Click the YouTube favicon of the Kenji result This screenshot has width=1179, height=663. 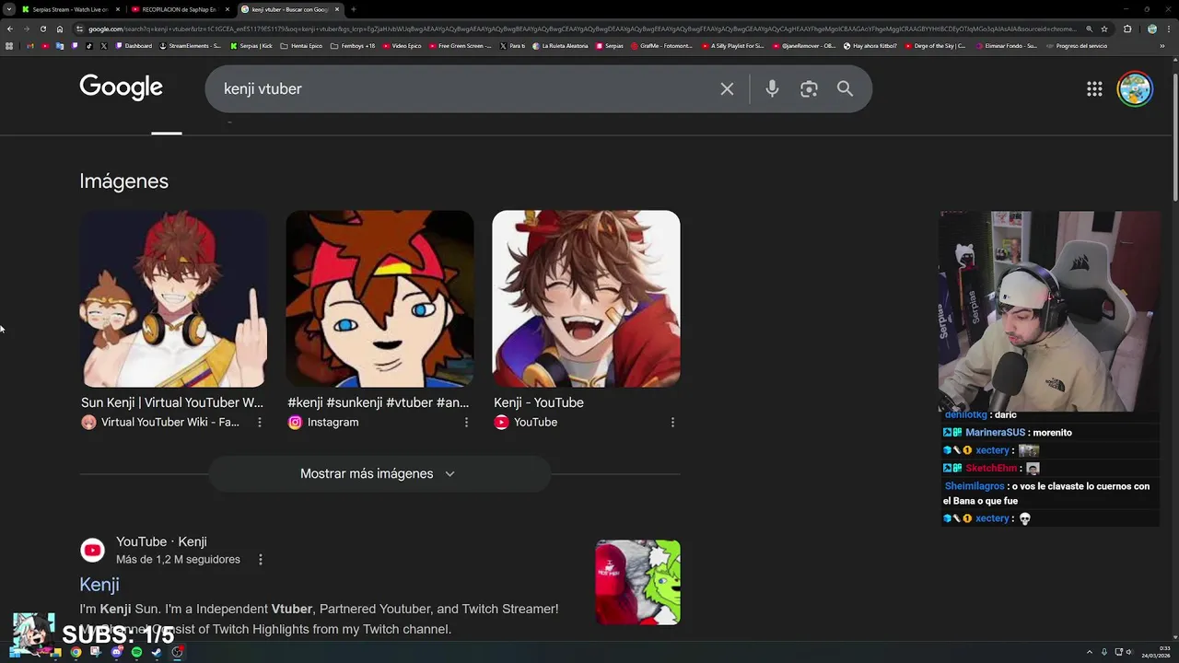92,551
